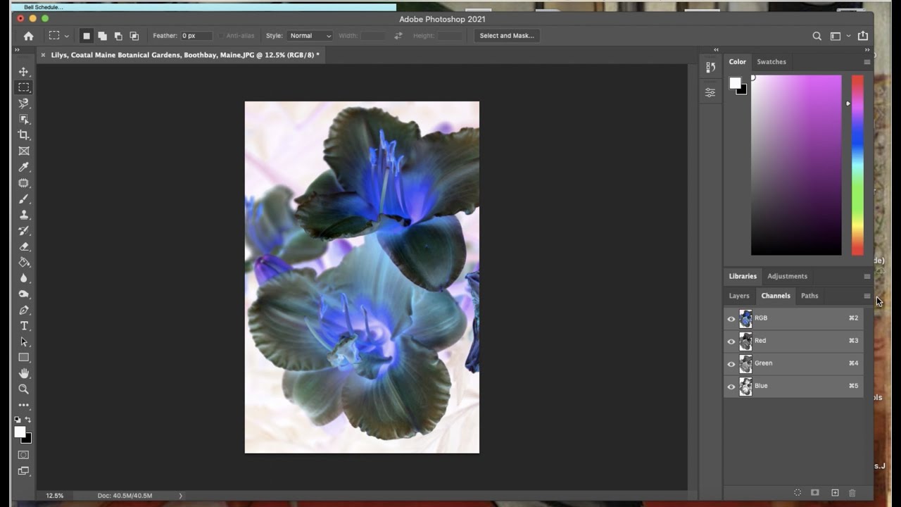This screenshot has height=507, width=901.
Task: Select the Lasso tool
Action: 24,104
